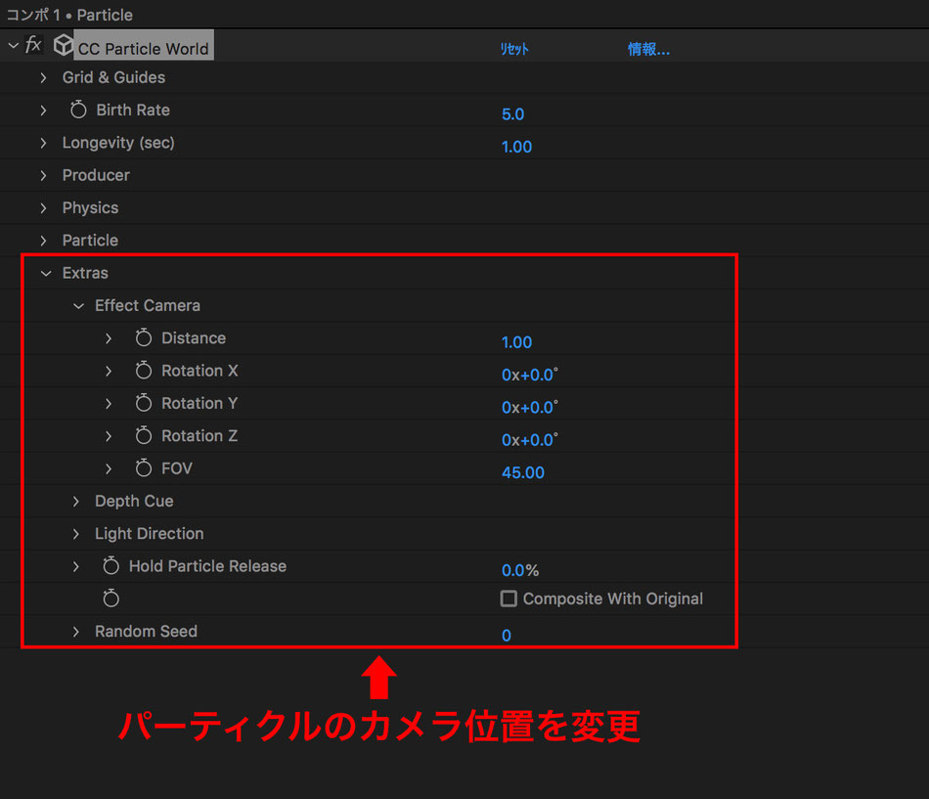Select the CC Particle World effect name
This screenshot has width=929, height=799.
(143, 48)
